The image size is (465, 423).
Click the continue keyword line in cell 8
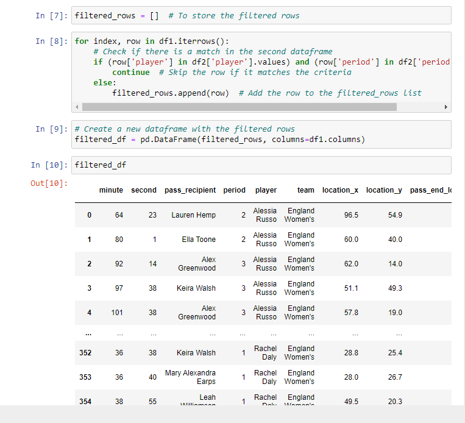click(130, 73)
